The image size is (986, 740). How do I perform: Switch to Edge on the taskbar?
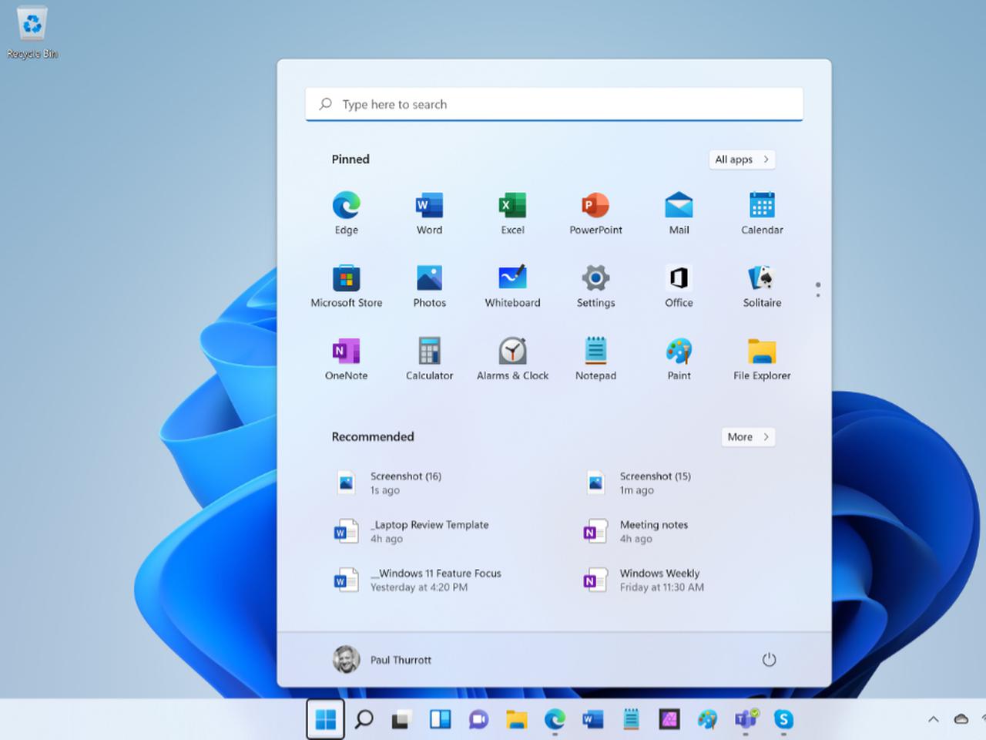click(555, 719)
